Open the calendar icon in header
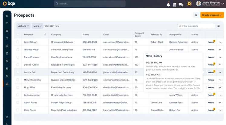226x125 pixels. pyautogui.click(x=175, y=4)
